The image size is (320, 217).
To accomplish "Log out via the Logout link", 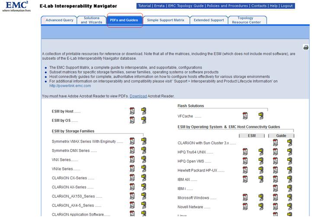I will [x=287, y=6].
